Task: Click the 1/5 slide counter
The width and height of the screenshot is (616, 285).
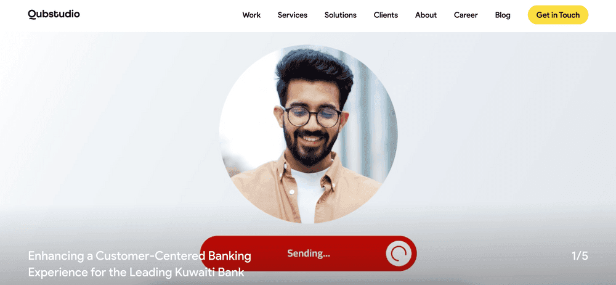Action: click(x=580, y=256)
